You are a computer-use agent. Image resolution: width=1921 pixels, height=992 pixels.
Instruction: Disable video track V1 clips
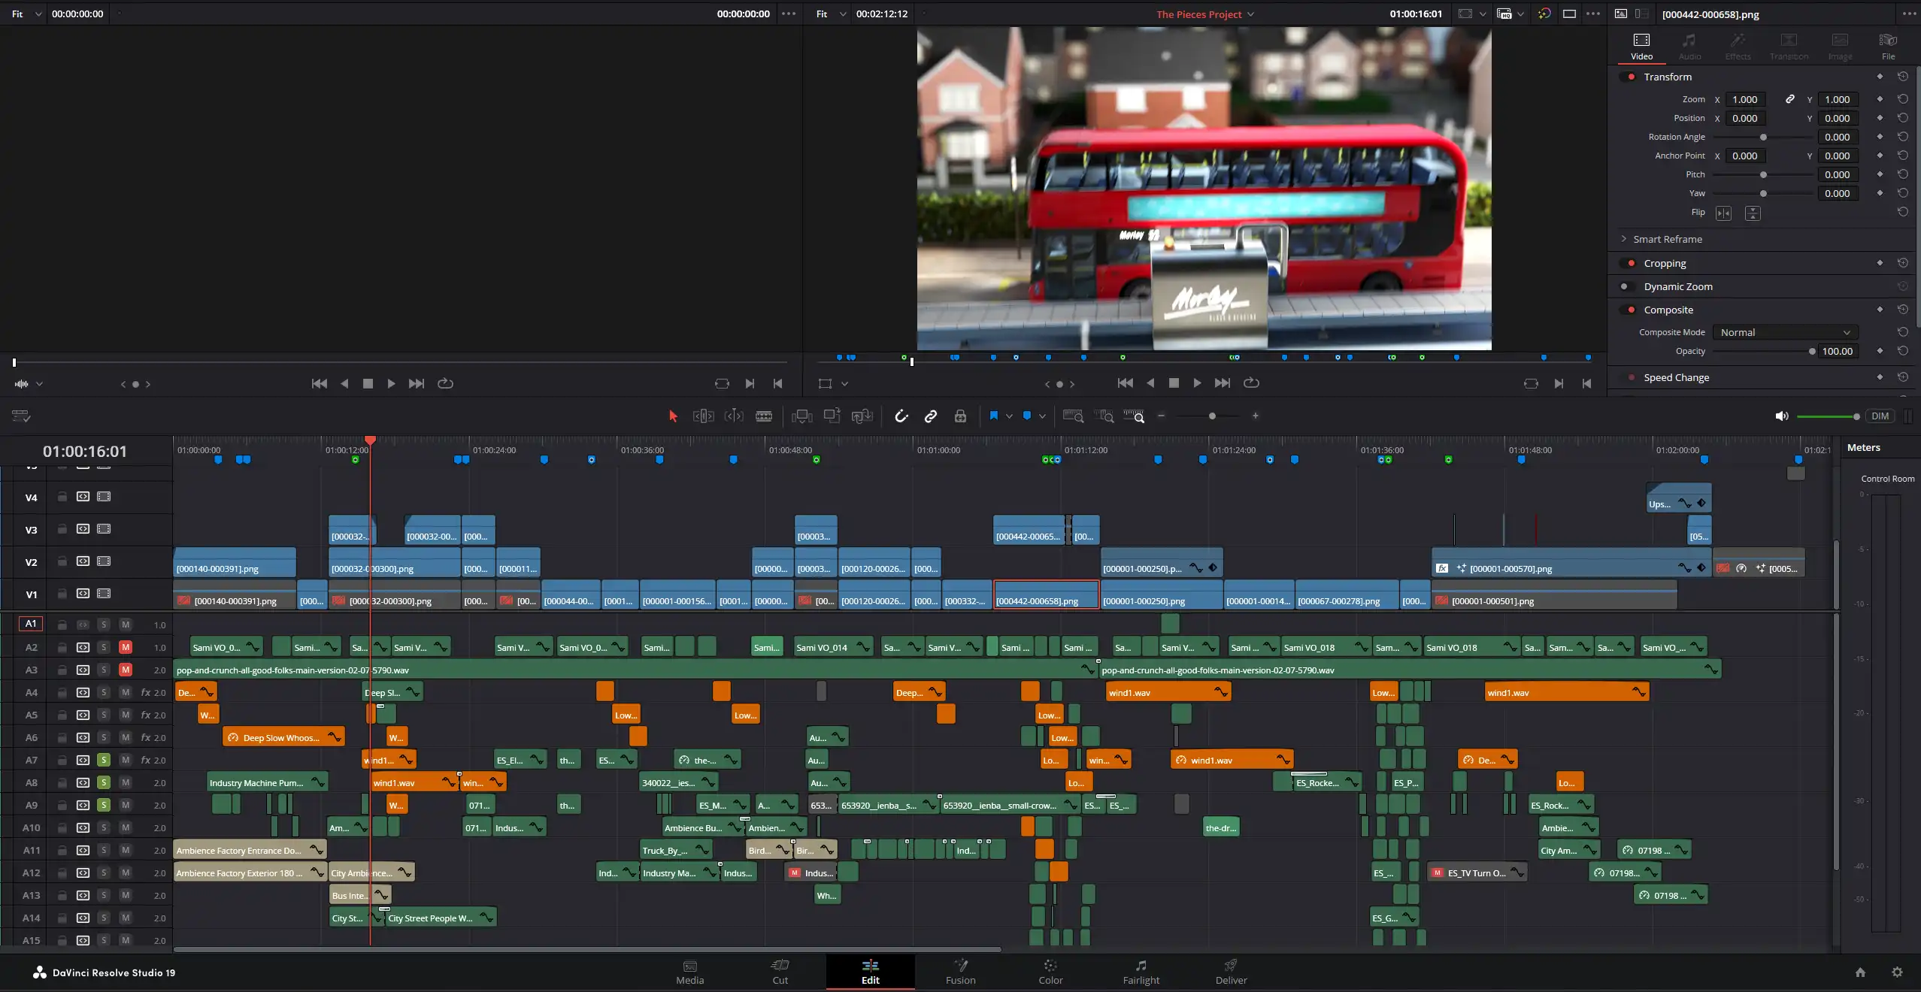click(x=104, y=594)
